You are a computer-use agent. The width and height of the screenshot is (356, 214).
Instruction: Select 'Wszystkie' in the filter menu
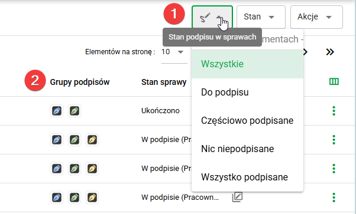[247, 64]
